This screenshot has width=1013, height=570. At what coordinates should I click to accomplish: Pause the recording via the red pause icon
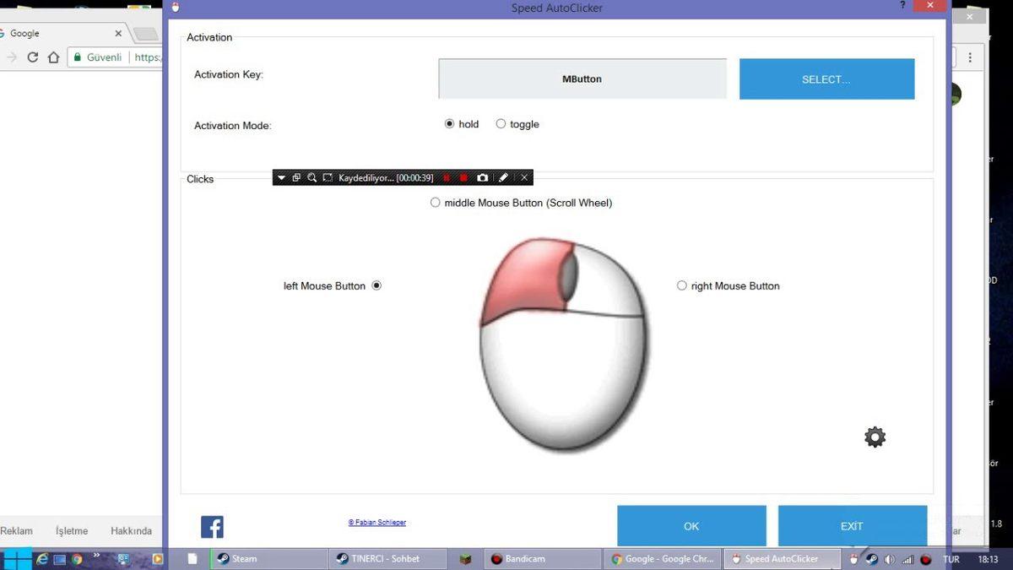447,177
